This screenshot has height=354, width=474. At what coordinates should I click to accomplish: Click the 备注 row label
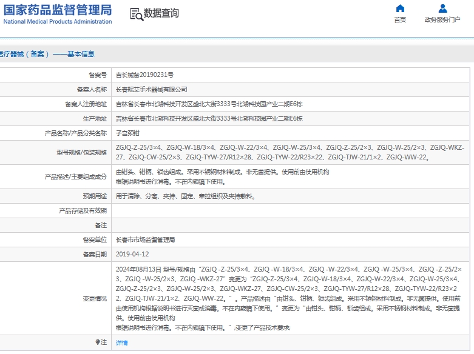click(x=101, y=225)
